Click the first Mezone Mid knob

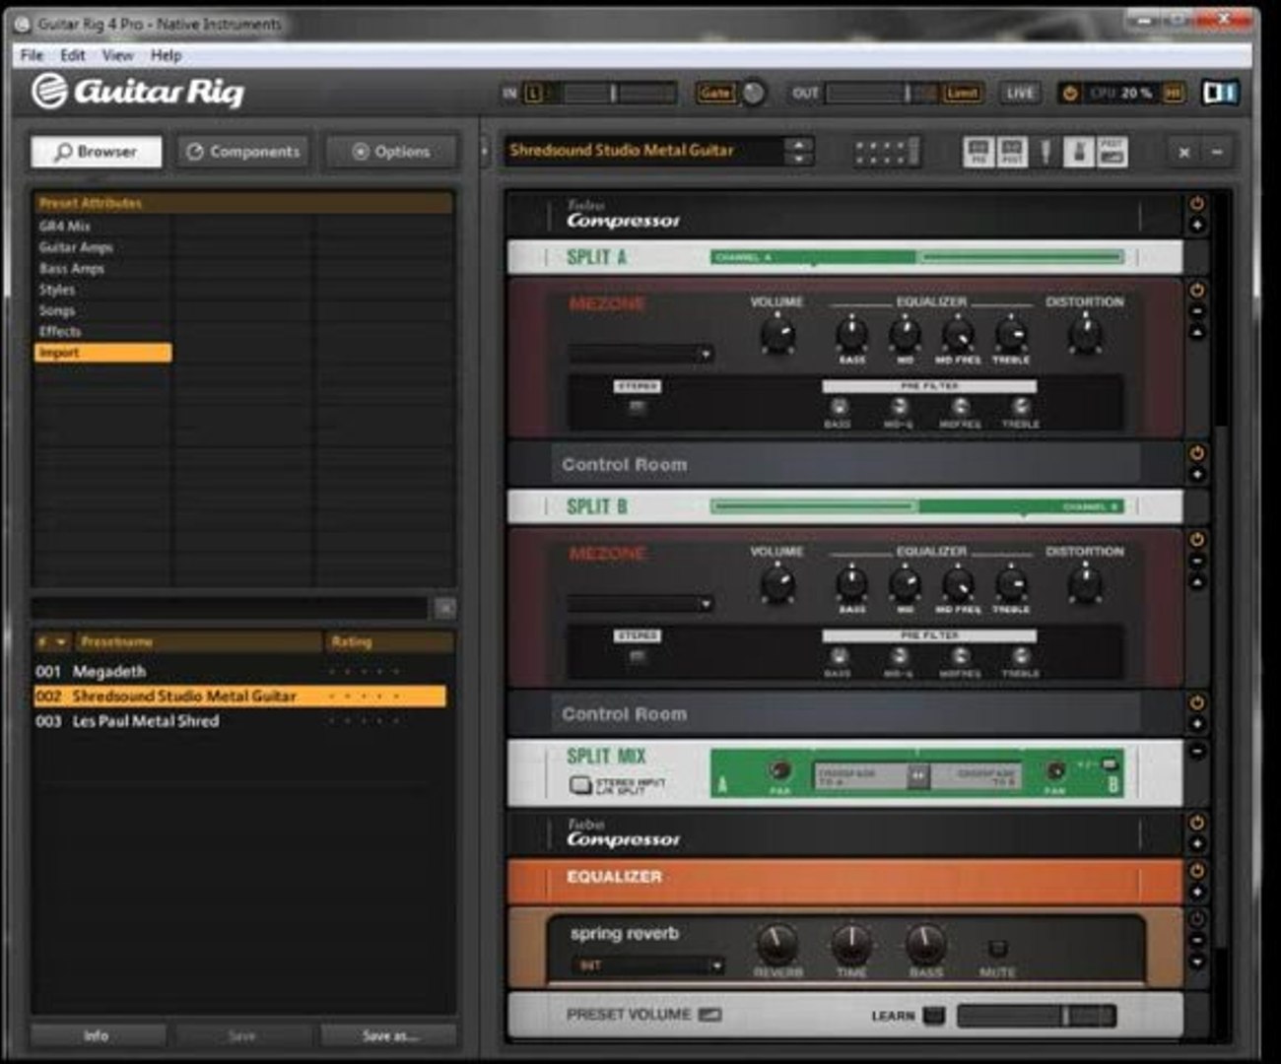[x=905, y=335]
